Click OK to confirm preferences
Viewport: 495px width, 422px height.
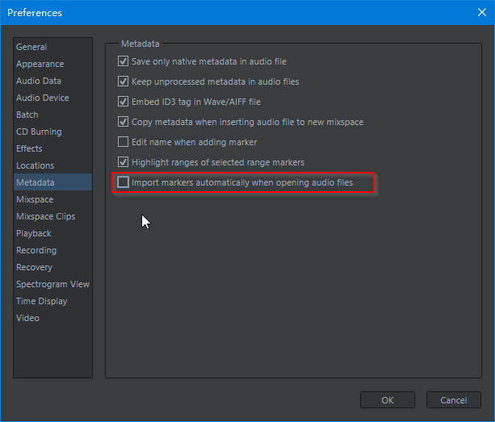click(x=387, y=399)
